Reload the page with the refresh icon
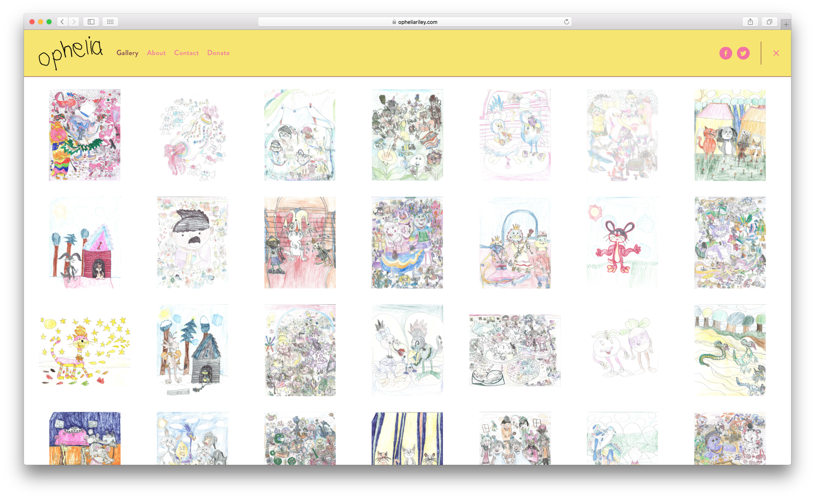Viewport: 815px width, 499px height. click(x=566, y=22)
